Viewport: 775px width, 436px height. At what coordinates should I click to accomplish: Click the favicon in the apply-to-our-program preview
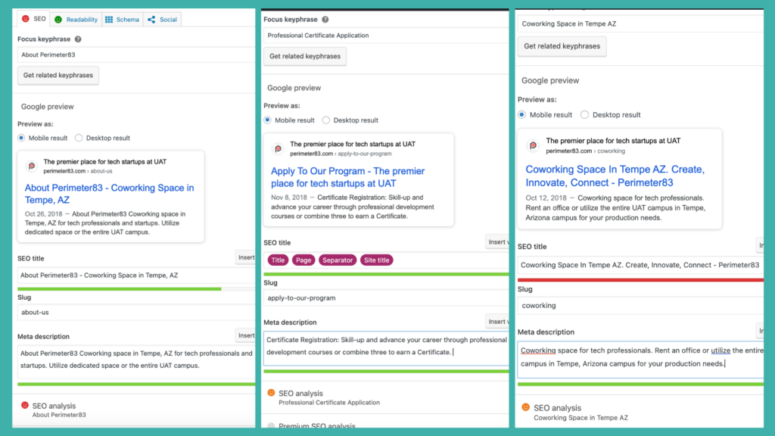278,148
